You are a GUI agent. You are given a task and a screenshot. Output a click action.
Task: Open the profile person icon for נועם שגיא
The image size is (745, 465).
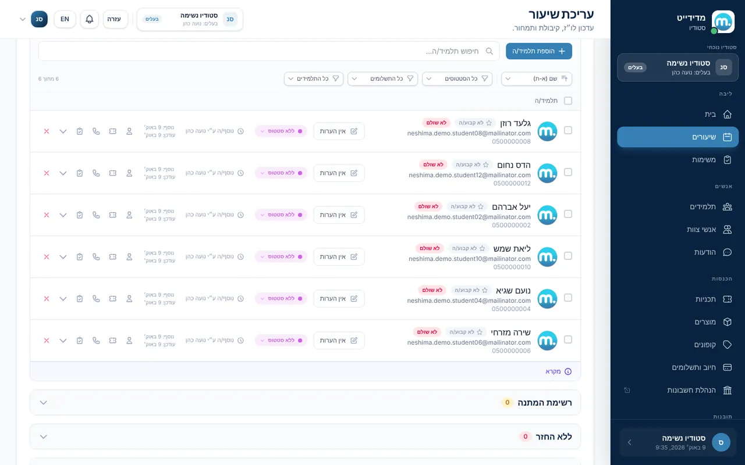pyautogui.click(x=129, y=299)
